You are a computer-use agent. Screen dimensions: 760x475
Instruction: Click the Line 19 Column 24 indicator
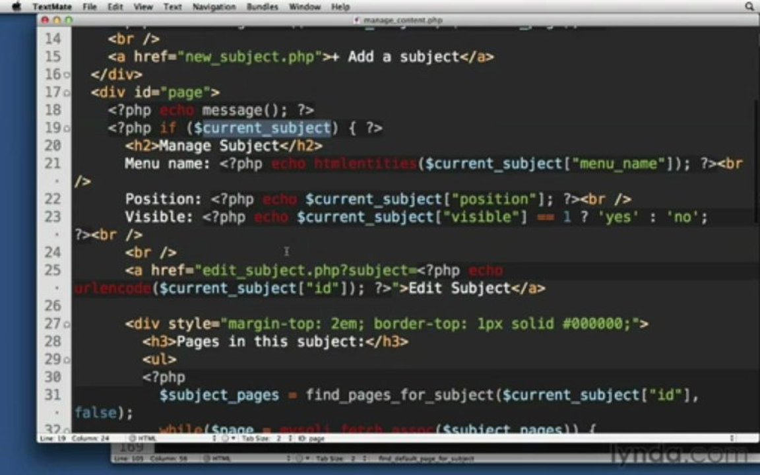click(x=75, y=438)
